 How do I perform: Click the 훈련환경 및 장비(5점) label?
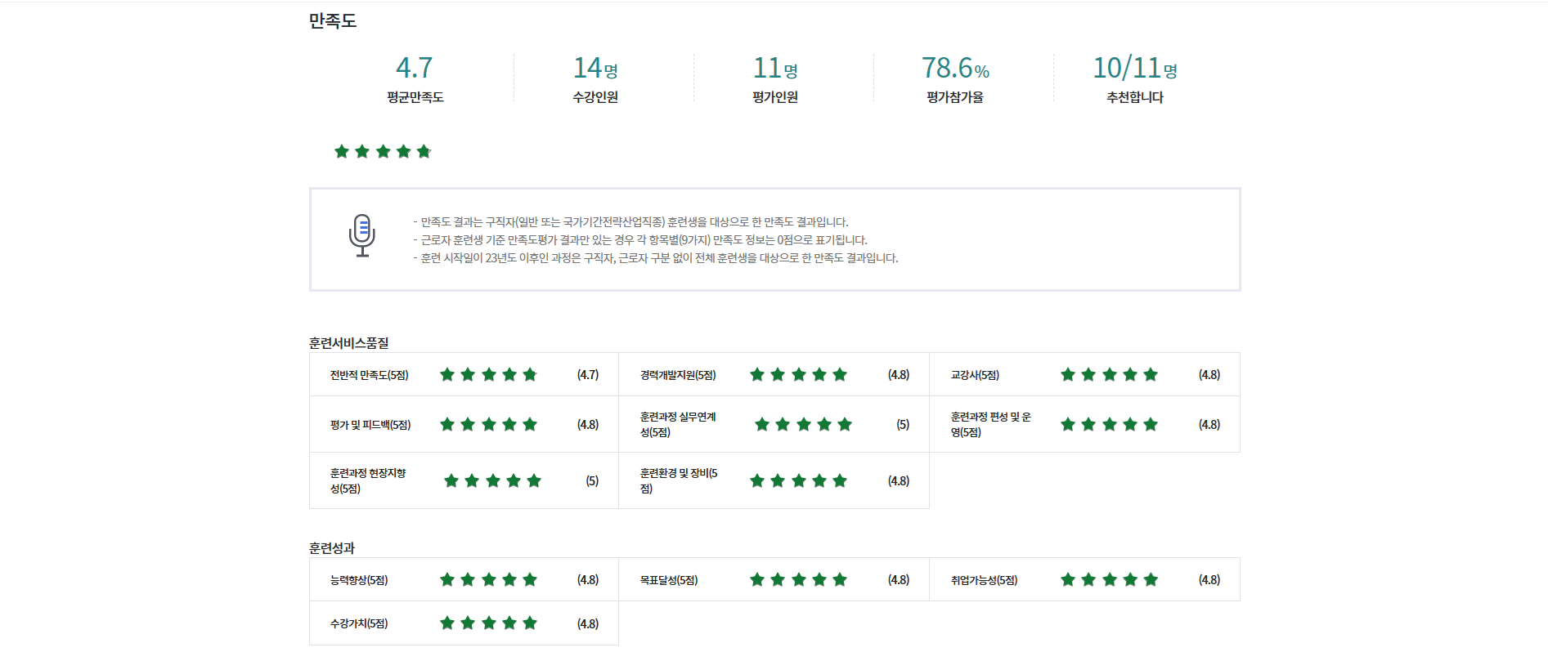[x=679, y=480]
